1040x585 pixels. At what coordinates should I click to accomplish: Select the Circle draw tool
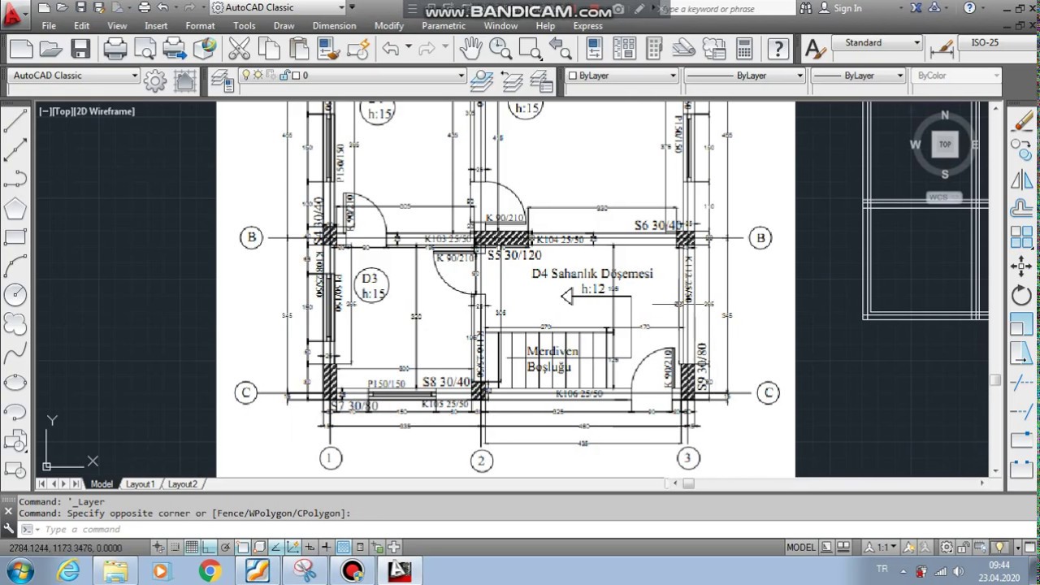(x=15, y=295)
